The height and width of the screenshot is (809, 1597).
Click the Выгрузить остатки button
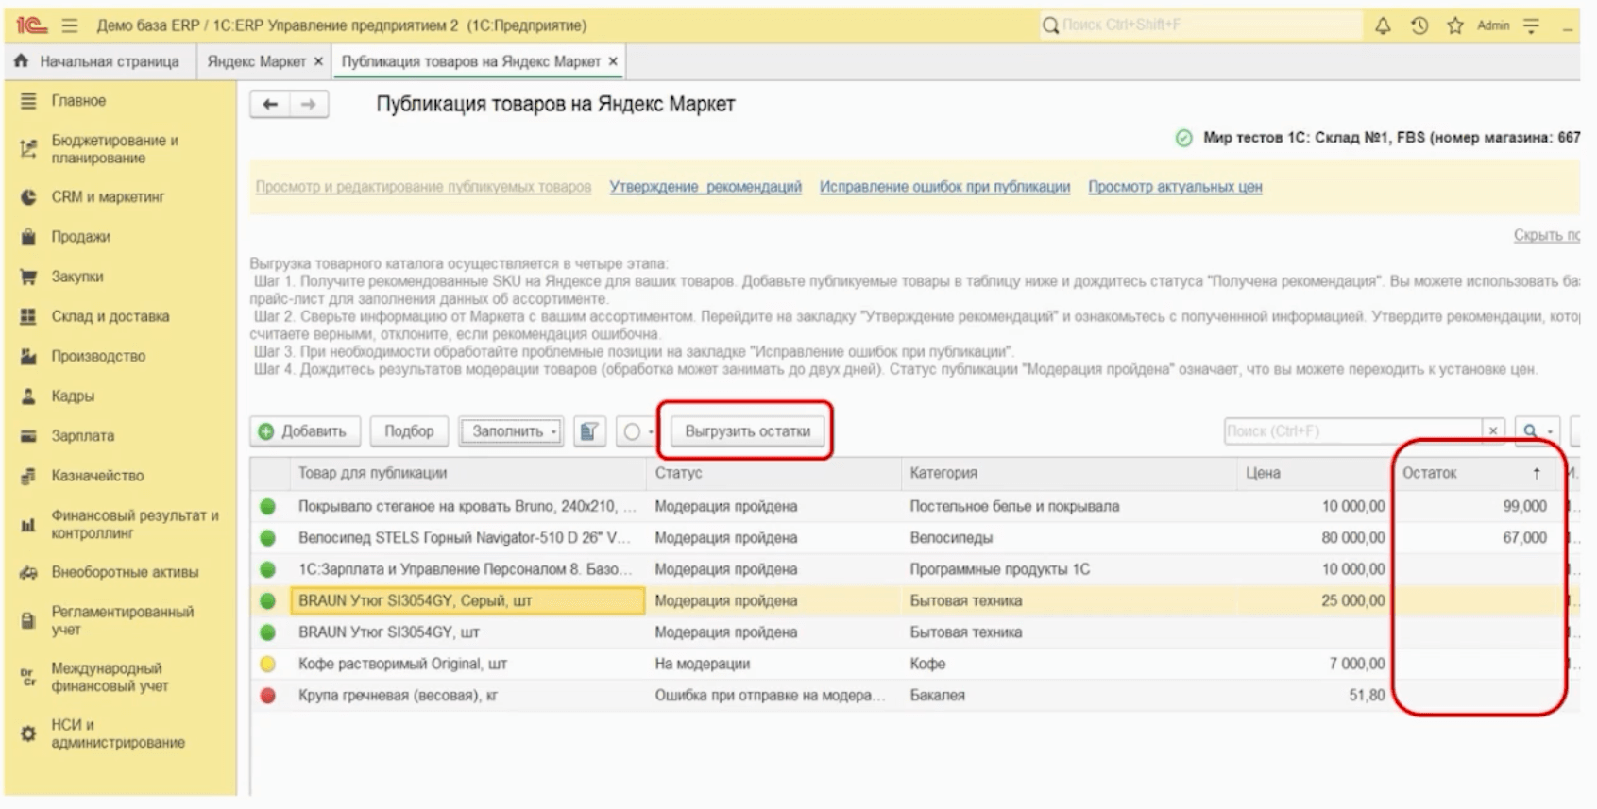tap(747, 431)
